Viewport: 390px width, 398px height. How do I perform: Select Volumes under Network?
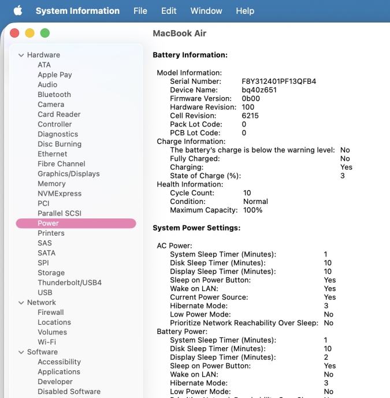coord(53,332)
